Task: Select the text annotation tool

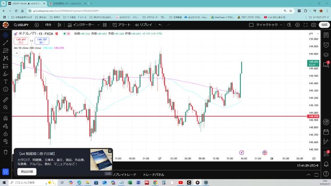Action: (x=6, y=81)
